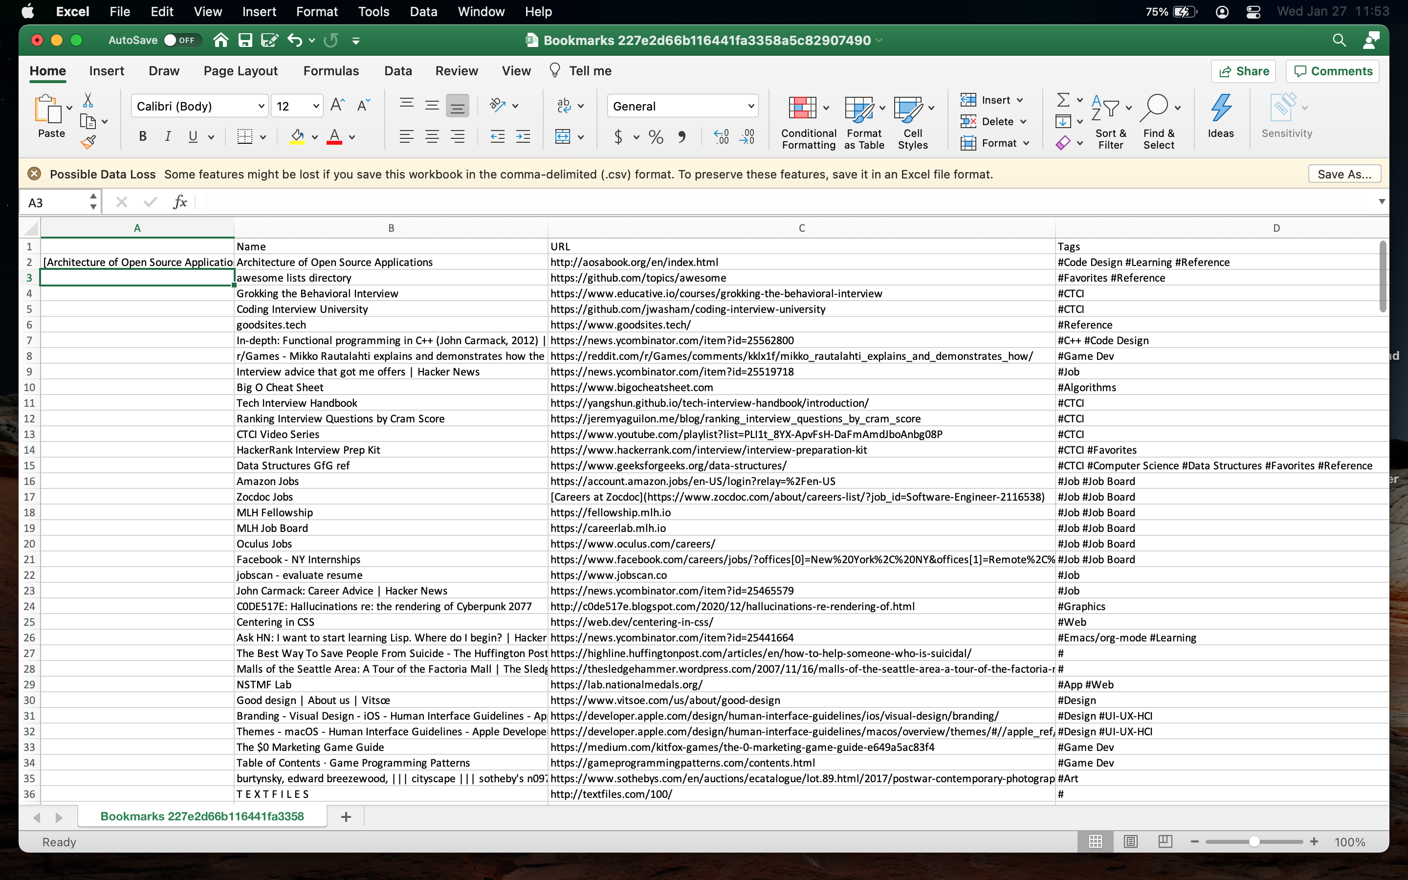Viewport: 1408px width, 880px height.
Task: Expand the formula bar chevron
Action: tap(1382, 201)
